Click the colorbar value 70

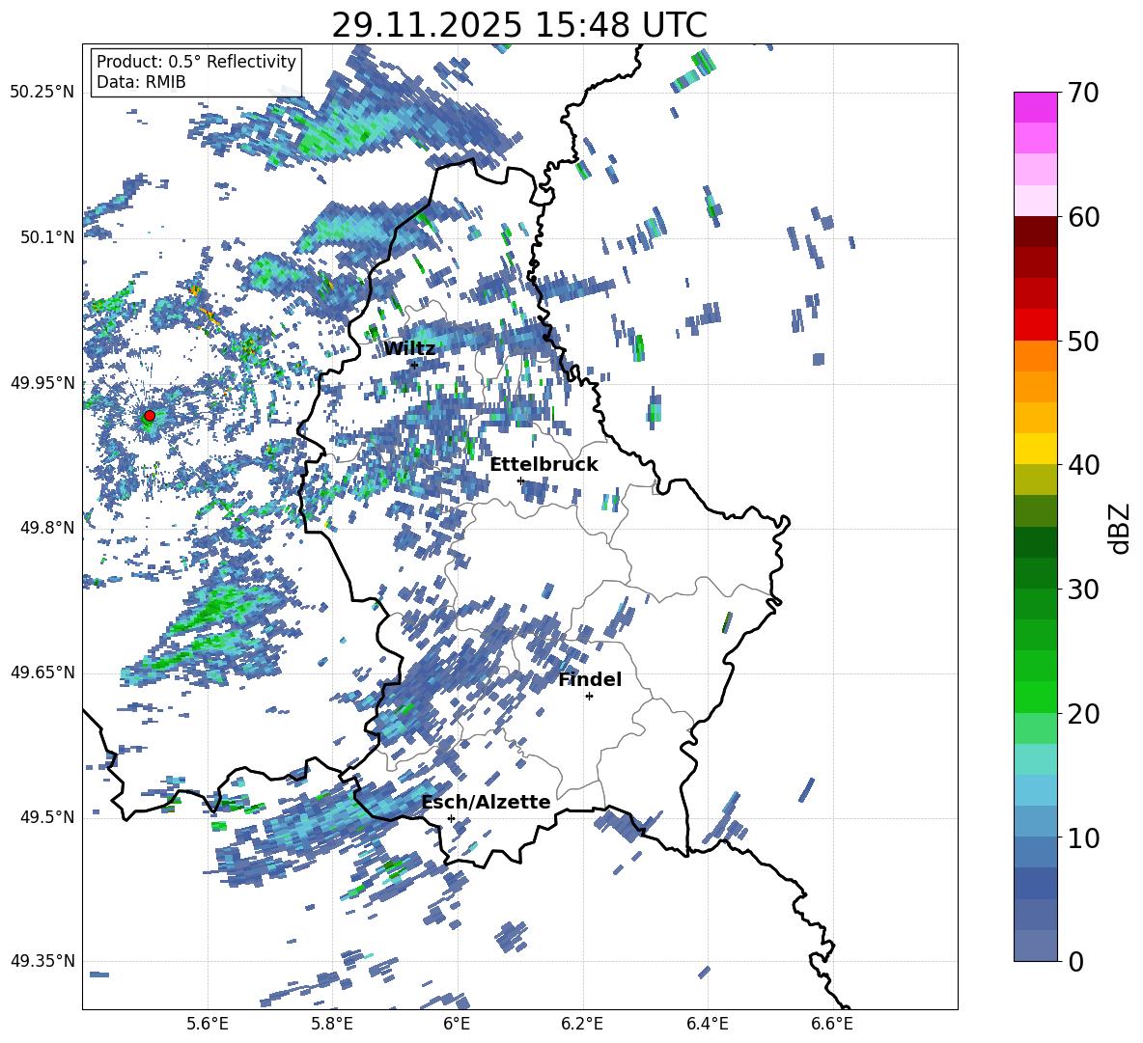tap(1083, 93)
